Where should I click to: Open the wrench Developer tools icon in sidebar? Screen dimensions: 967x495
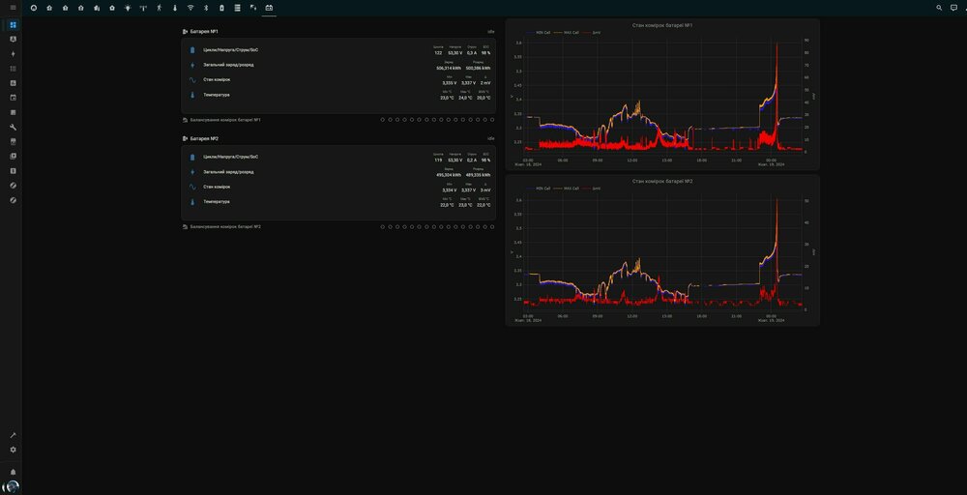[13, 127]
